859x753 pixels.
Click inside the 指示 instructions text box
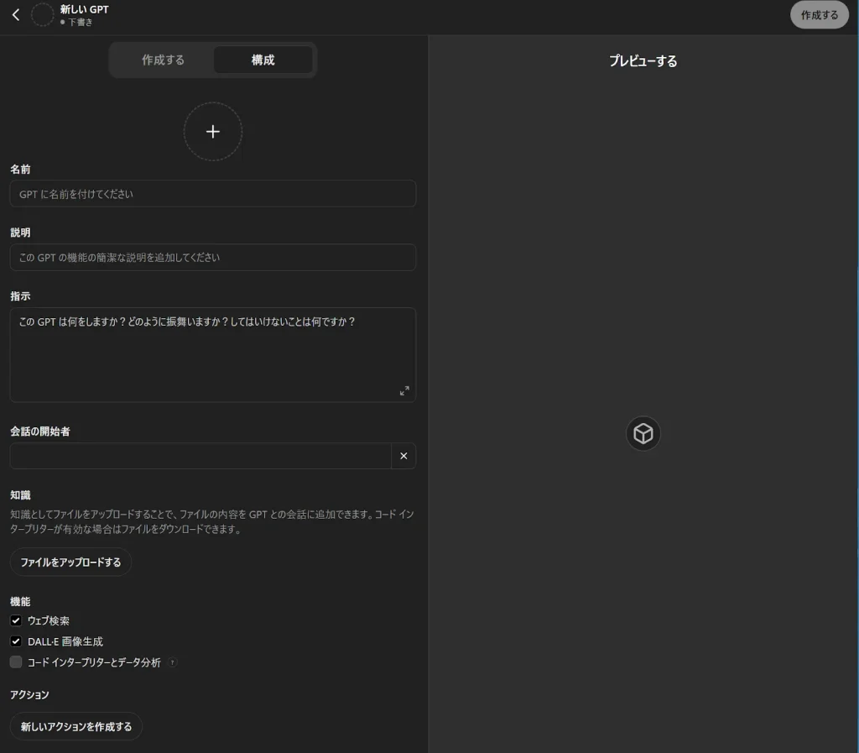click(x=213, y=357)
